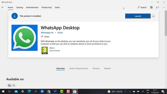Click the PEGI 3 rating badge
Screen dimensions: 167x94
pos(45,50)
